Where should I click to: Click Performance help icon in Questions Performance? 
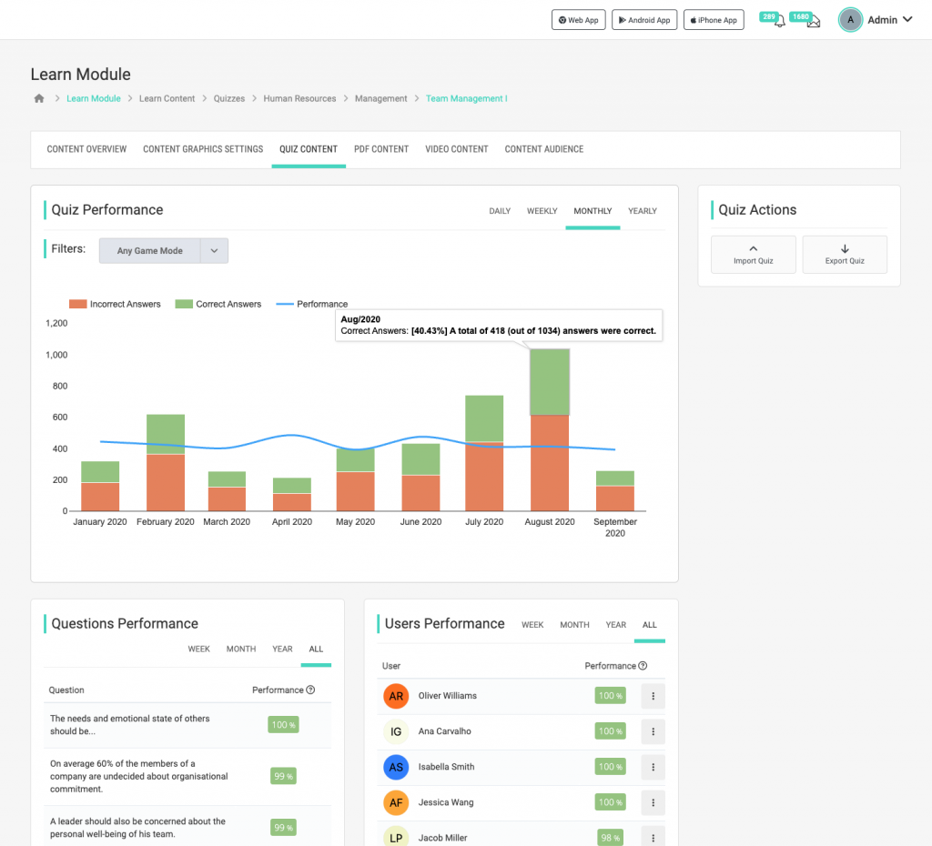pos(310,690)
